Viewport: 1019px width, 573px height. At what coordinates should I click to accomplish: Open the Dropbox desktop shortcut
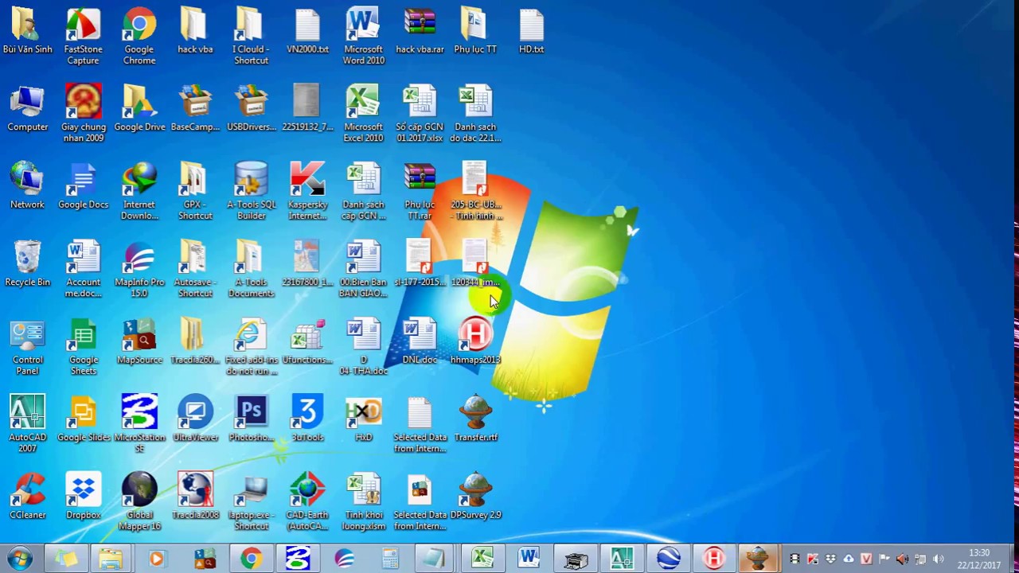click(84, 496)
